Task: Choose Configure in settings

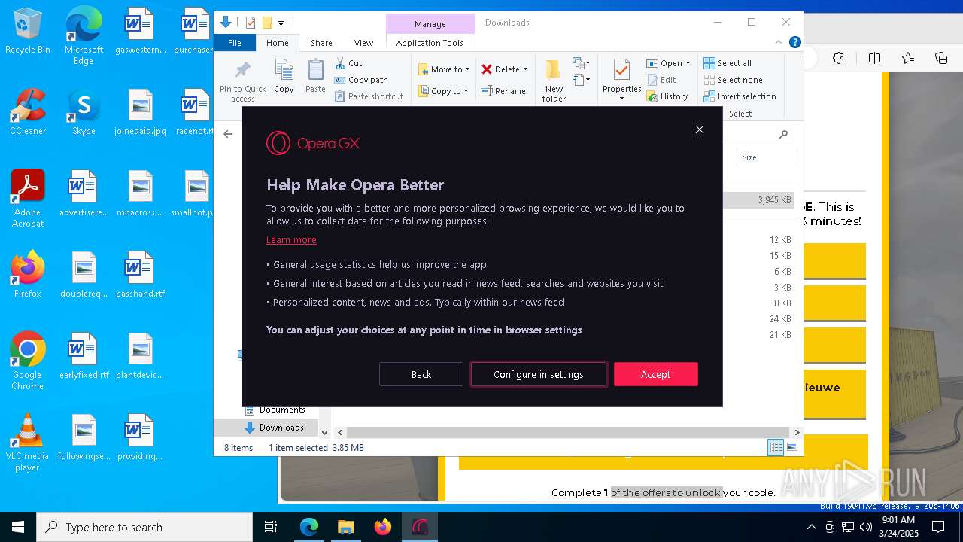Action: [539, 374]
